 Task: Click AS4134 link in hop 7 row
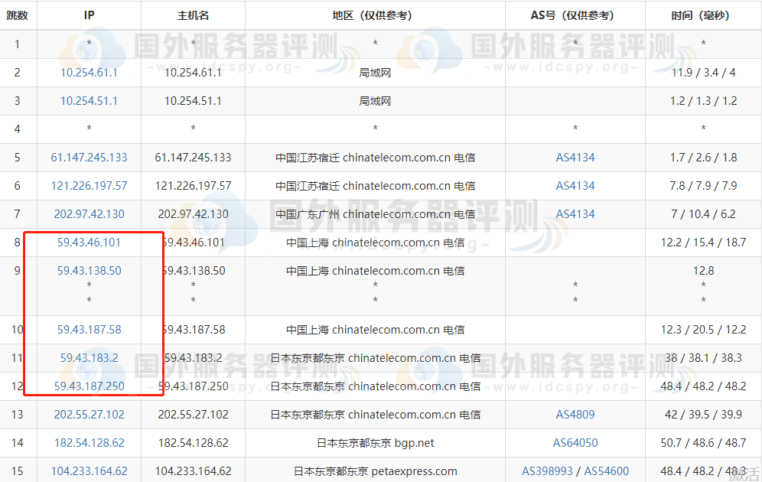click(575, 214)
